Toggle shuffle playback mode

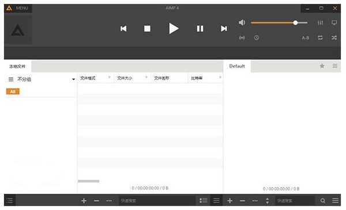[334, 38]
